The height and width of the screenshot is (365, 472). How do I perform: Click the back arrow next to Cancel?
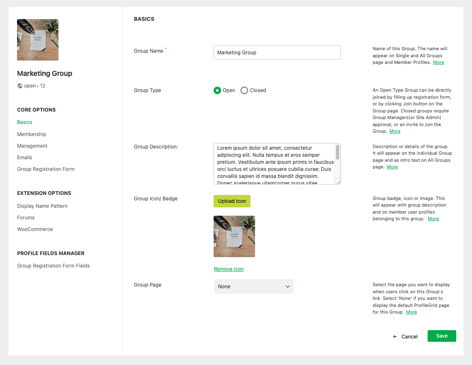pos(395,336)
